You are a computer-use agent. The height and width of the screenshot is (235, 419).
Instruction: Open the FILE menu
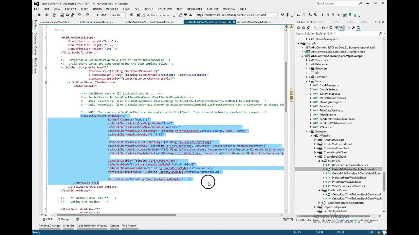[36, 9]
